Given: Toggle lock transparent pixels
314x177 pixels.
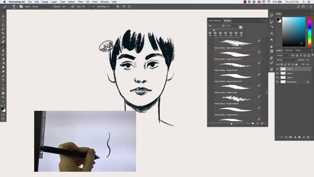Looking at the screenshot, I should pos(282,64).
